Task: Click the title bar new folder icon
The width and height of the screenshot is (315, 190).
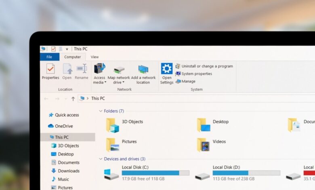Action: click(60, 49)
